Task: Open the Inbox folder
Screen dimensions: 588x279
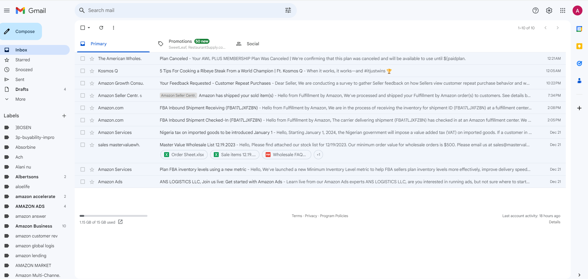Action: click(35, 50)
